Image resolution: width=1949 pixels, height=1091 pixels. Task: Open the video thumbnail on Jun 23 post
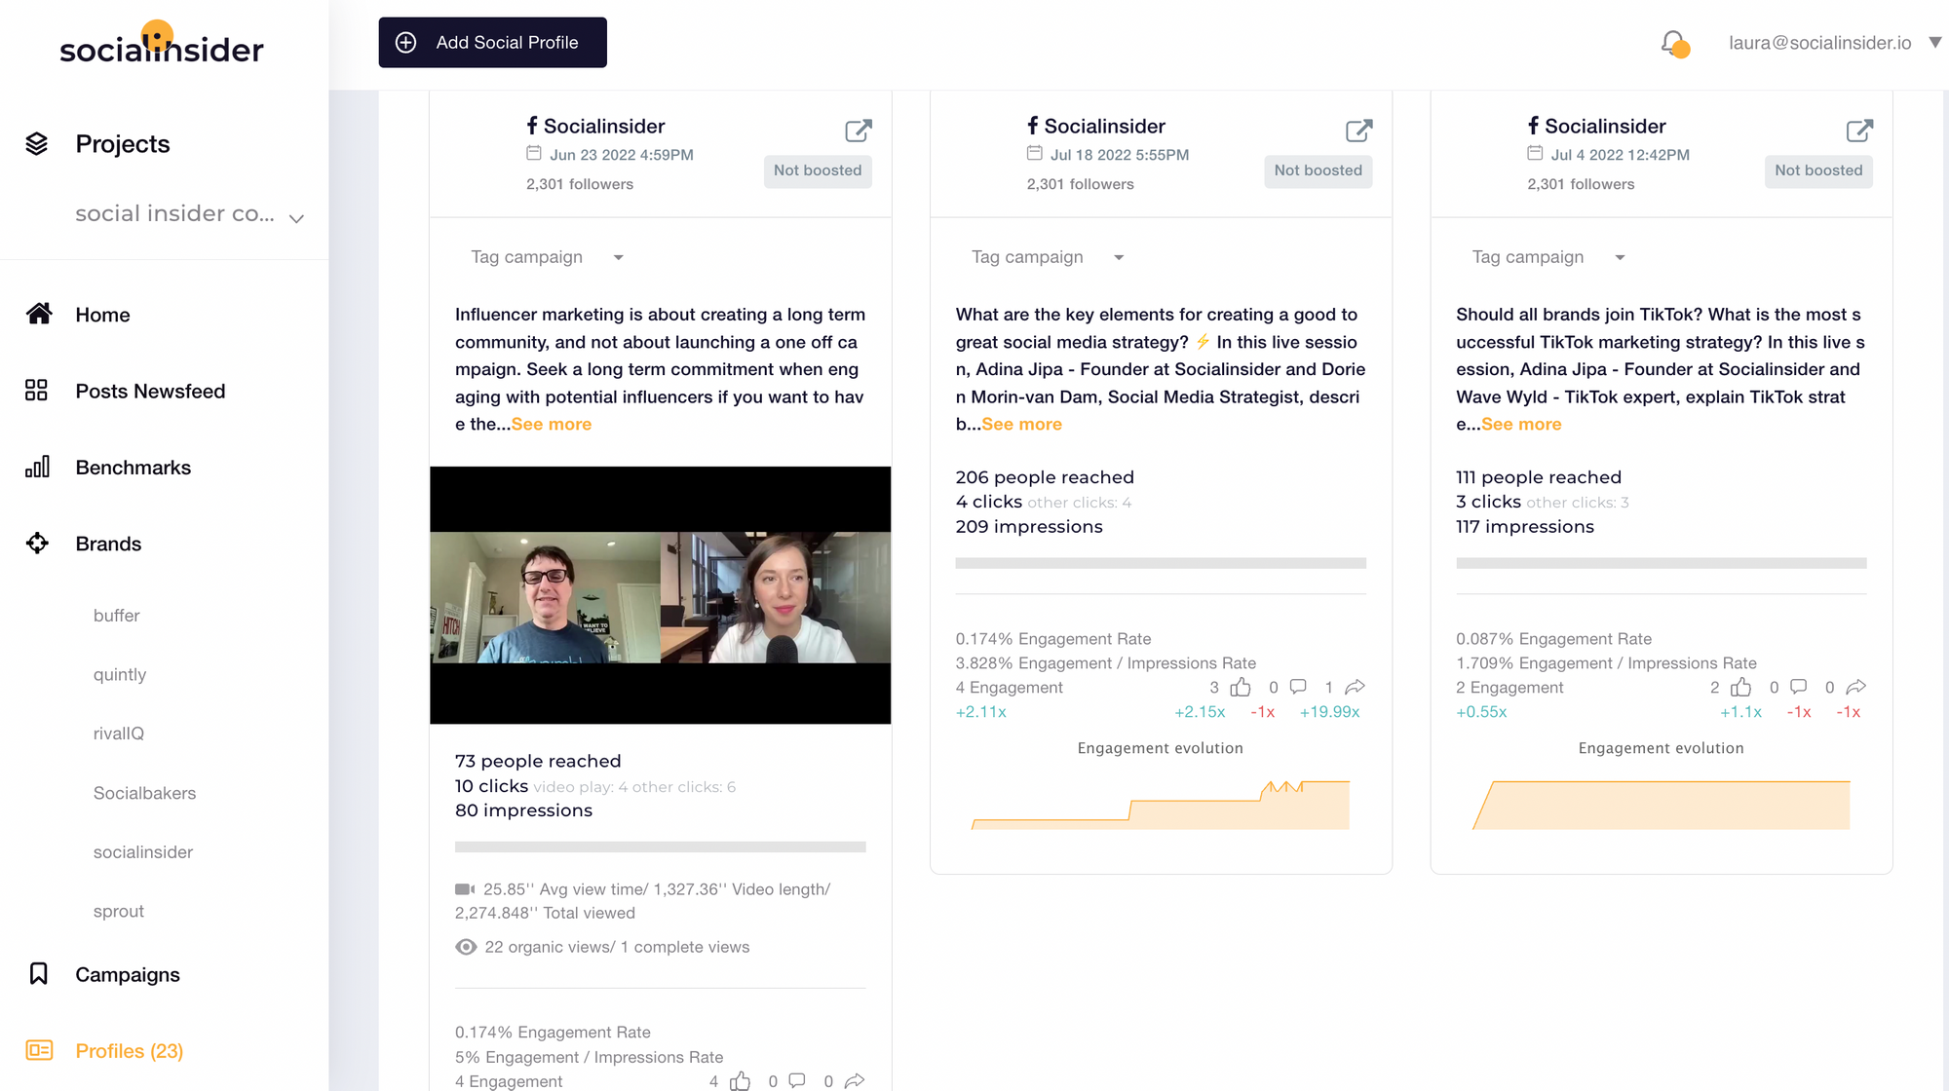(660, 595)
